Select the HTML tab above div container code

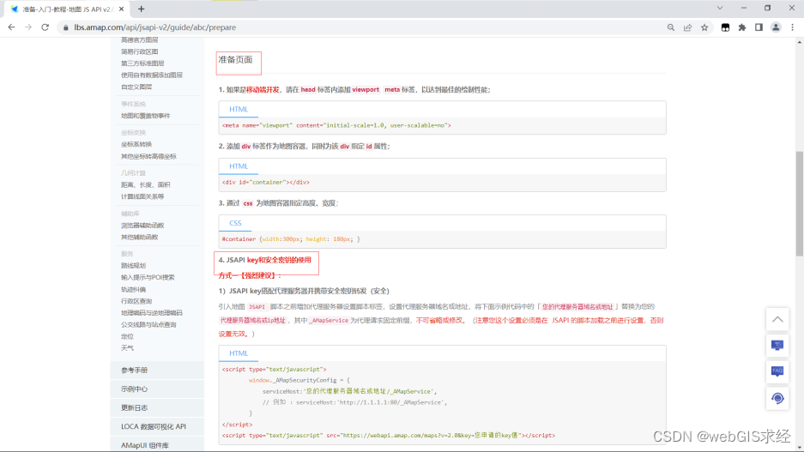click(239, 166)
